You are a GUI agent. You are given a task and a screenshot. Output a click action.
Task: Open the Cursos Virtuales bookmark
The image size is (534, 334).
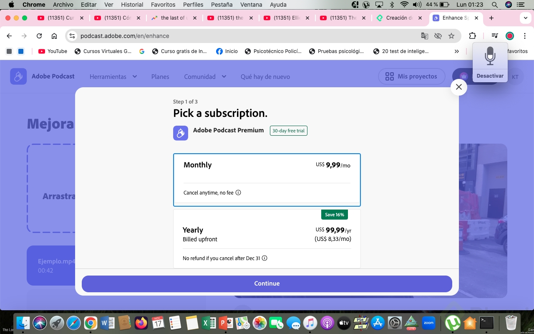103,51
